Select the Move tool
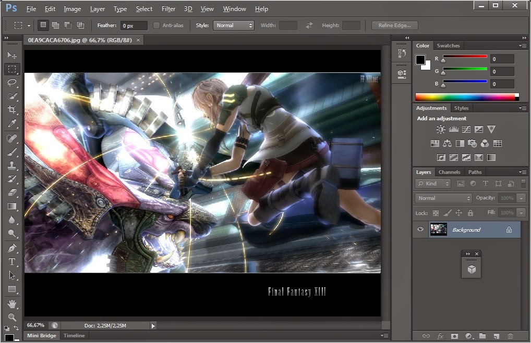 point(13,55)
